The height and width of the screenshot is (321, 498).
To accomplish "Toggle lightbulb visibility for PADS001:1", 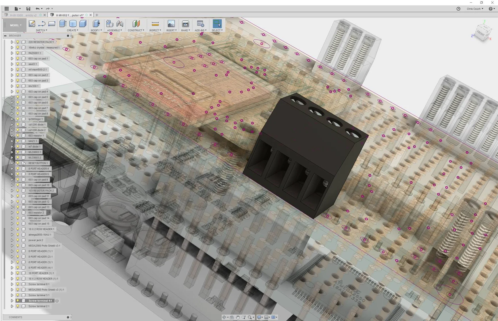I will click(x=18, y=53).
